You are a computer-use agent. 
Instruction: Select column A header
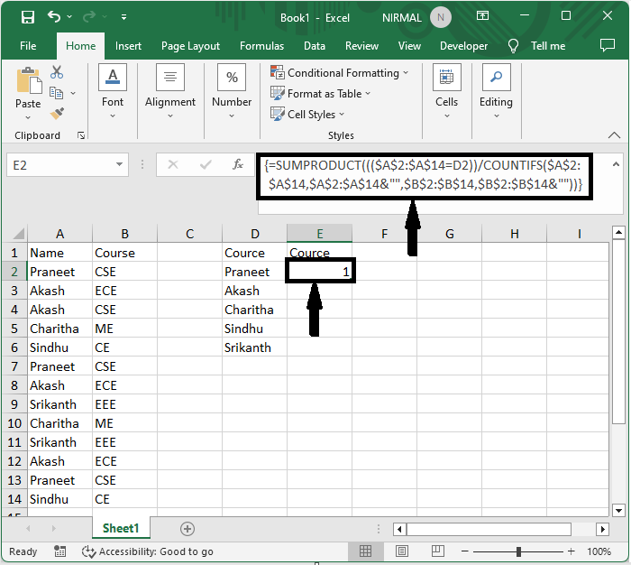click(x=59, y=234)
